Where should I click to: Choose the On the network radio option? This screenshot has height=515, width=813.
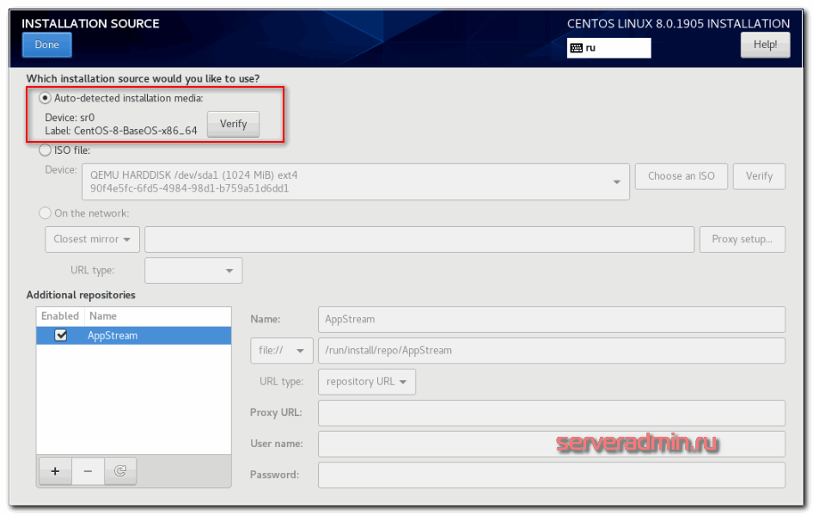(46, 213)
